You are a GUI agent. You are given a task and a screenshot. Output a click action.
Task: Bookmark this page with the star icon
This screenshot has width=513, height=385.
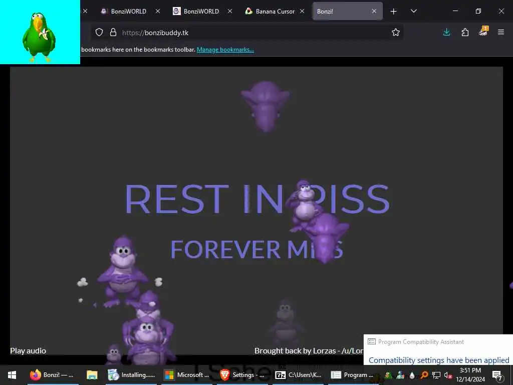tap(396, 32)
